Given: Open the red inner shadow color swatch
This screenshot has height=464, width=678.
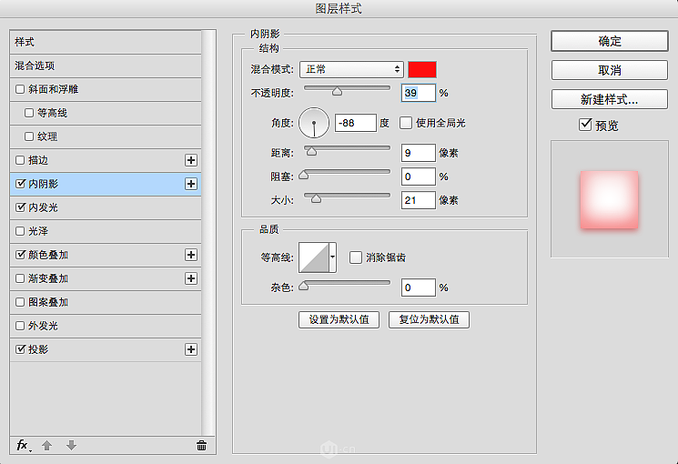Looking at the screenshot, I should pos(422,70).
